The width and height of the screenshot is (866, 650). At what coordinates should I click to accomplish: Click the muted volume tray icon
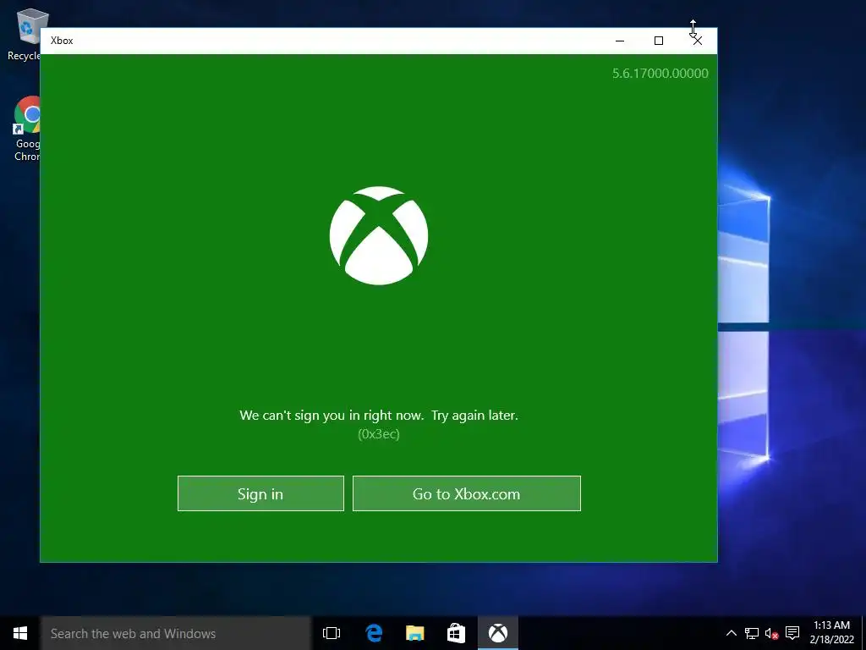(771, 633)
